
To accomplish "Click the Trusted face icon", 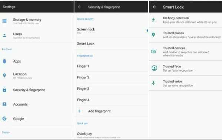I will (154, 68).
